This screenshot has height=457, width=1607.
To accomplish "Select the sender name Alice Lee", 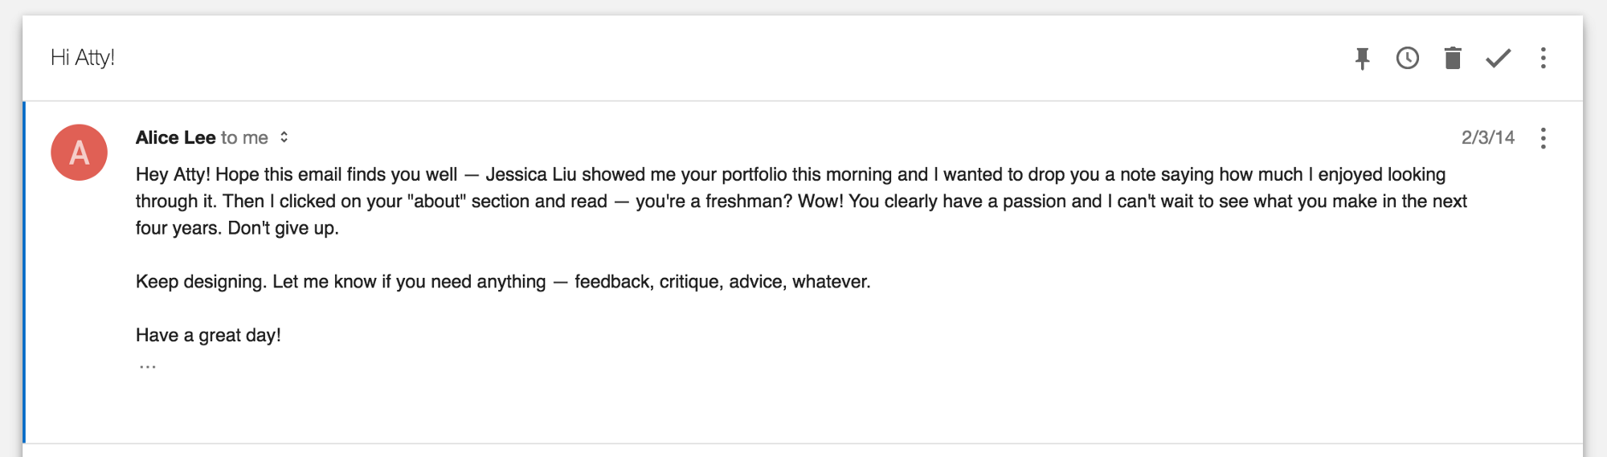I will click(175, 137).
